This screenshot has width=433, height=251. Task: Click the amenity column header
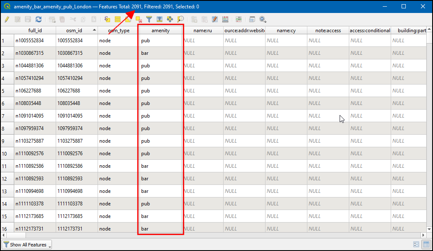[160, 31]
